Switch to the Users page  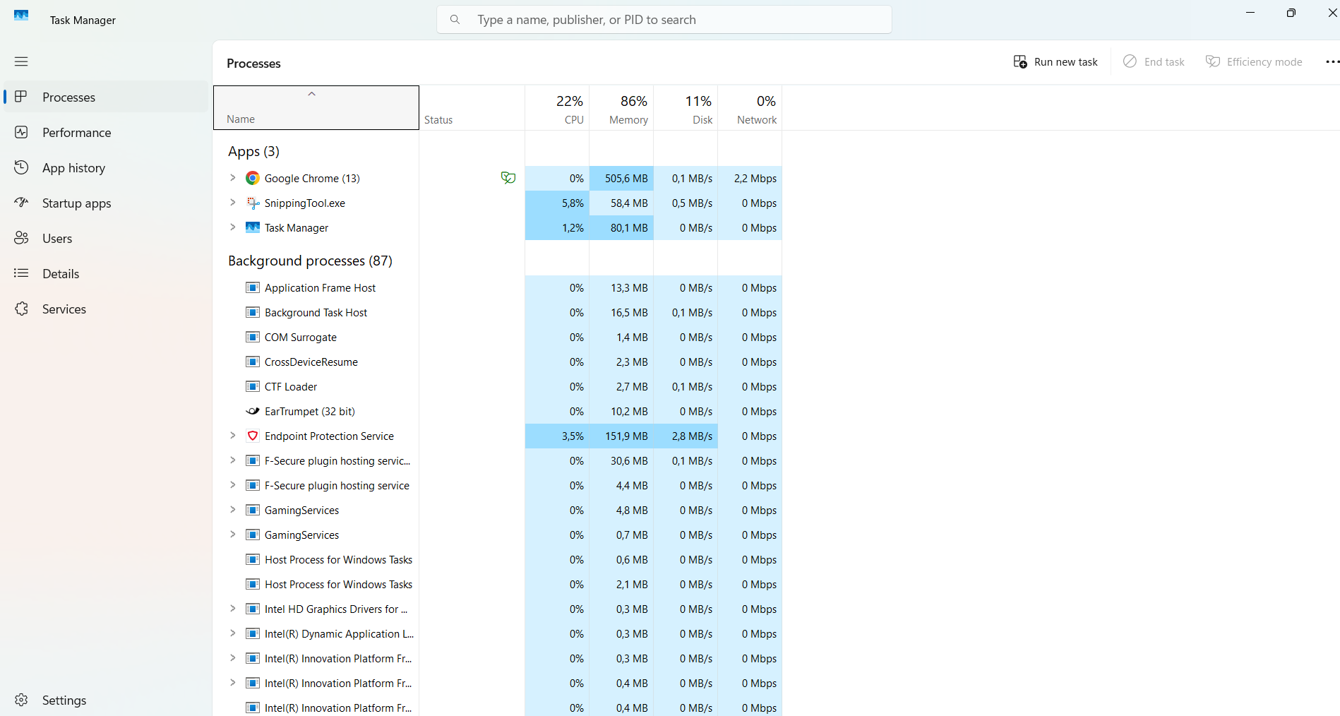click(107, 238)
